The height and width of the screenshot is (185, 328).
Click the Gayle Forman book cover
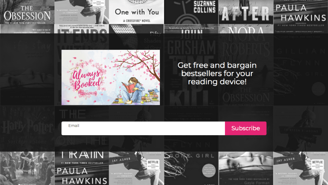coord(246,168)
